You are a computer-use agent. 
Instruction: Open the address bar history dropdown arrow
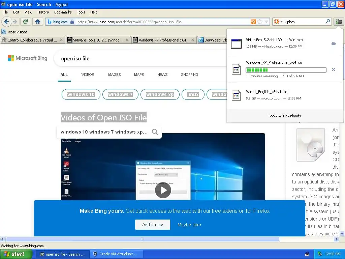point(266,22)
